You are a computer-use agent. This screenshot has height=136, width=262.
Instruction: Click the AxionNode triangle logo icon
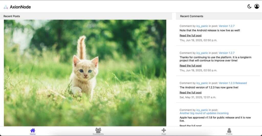pos(6,7)
